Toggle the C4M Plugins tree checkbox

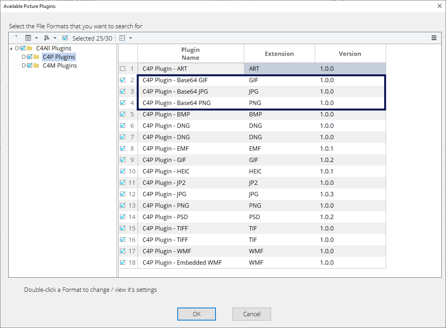point(30,65)
